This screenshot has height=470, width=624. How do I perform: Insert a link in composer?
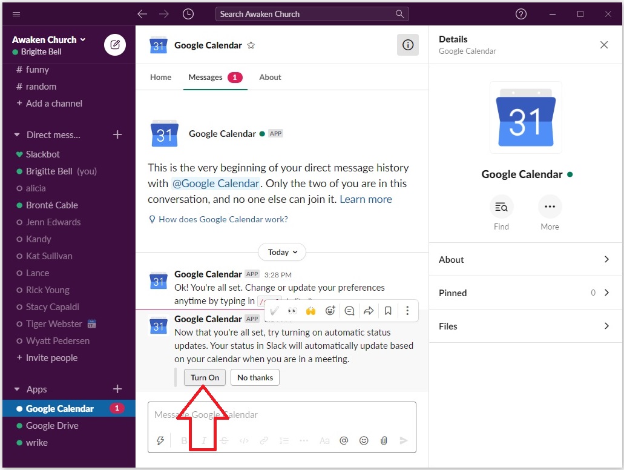pyautogui.click(x=264, y=440)
